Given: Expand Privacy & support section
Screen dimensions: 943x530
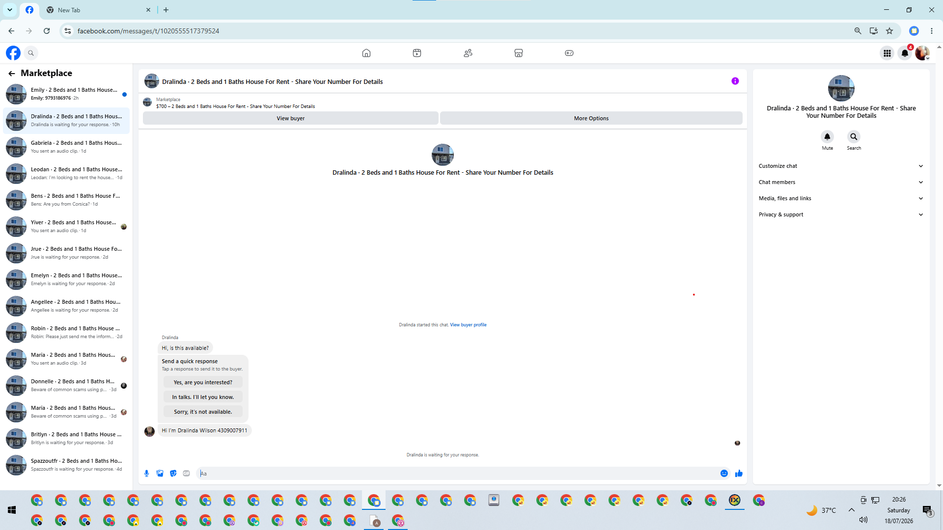Looking at the screenshot, I should 841,214.
